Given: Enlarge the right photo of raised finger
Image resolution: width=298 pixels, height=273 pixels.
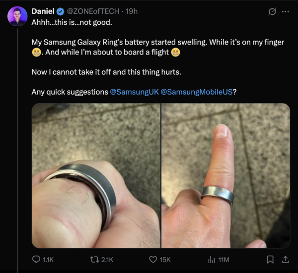Looking at the screenshot, I should tap(225, 175).
